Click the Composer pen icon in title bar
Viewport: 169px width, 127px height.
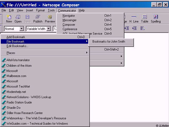(3, 5)
